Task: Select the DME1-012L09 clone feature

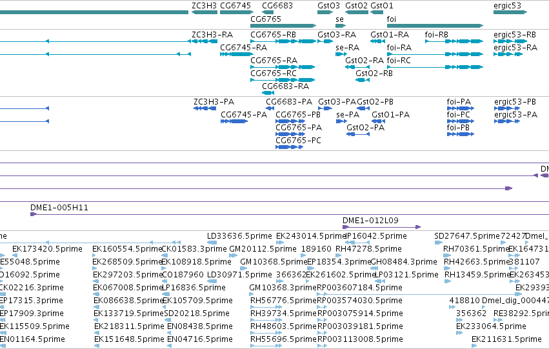Action: (381, 227)
